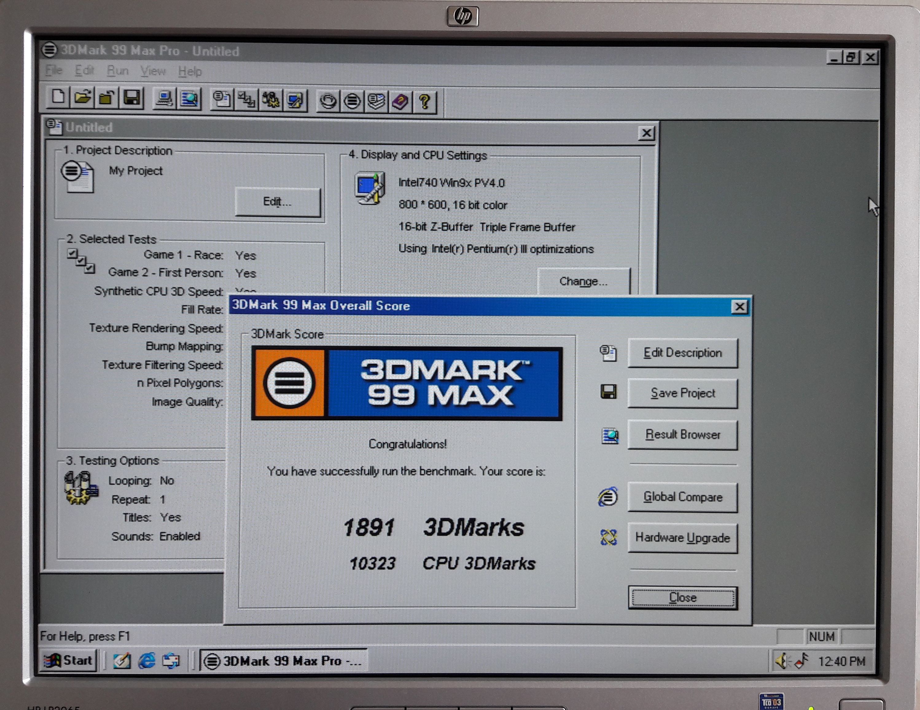
Task: Click the Sounds: Enabled testing option text
Action: [x=156, y=536]
